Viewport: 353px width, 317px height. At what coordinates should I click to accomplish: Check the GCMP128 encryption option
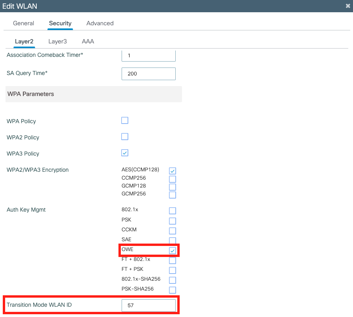click(x=172, y=186)
